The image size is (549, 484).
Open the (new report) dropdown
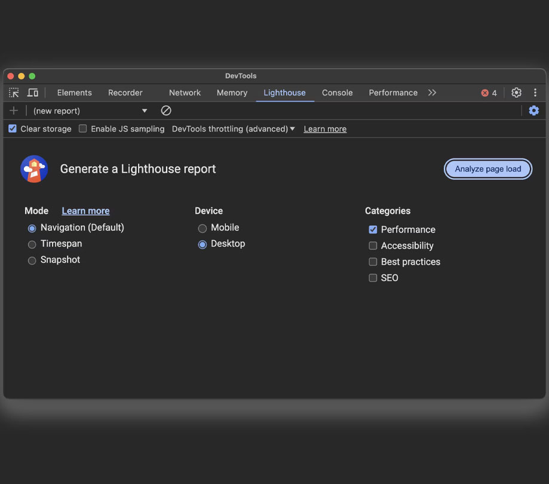click(90, 111)
